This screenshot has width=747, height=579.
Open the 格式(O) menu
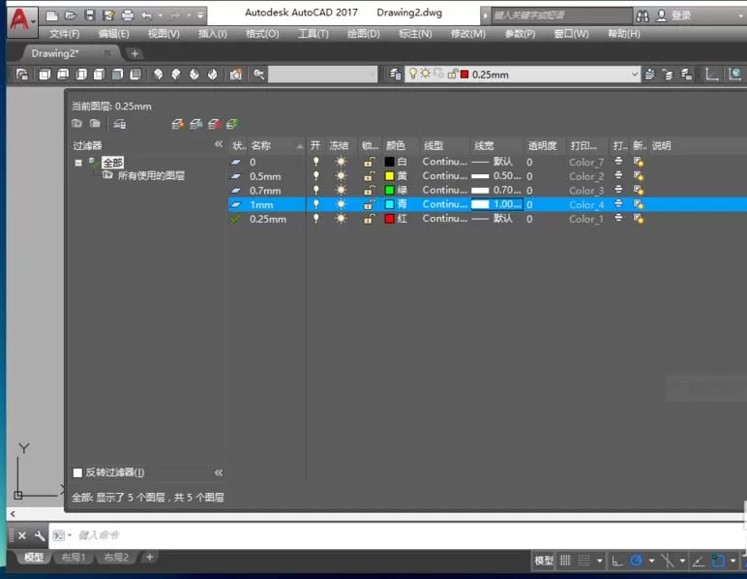point(262,34)
